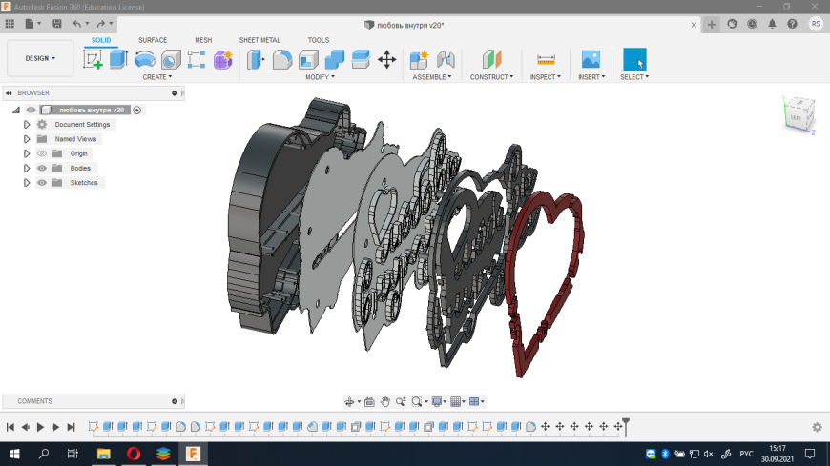Toggle visibility of the Bodies folder
Viewport: 830px width, 466px height.
42,168
